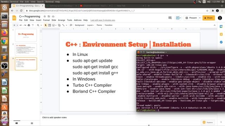Click the move to folder icon

click(49, 16)
